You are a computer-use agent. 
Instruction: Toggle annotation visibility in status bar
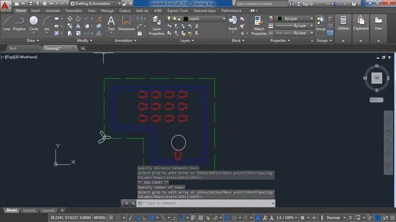(258, 218)
